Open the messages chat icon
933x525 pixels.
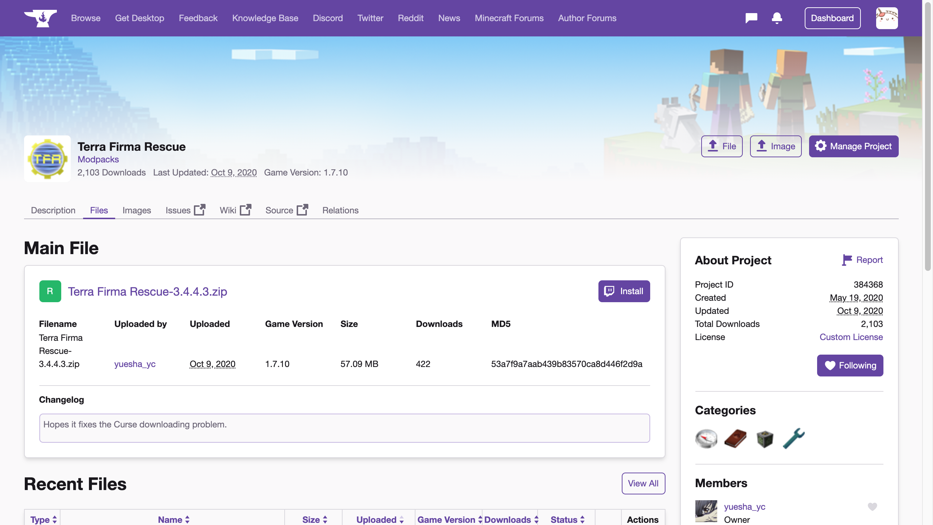point(751,18)
